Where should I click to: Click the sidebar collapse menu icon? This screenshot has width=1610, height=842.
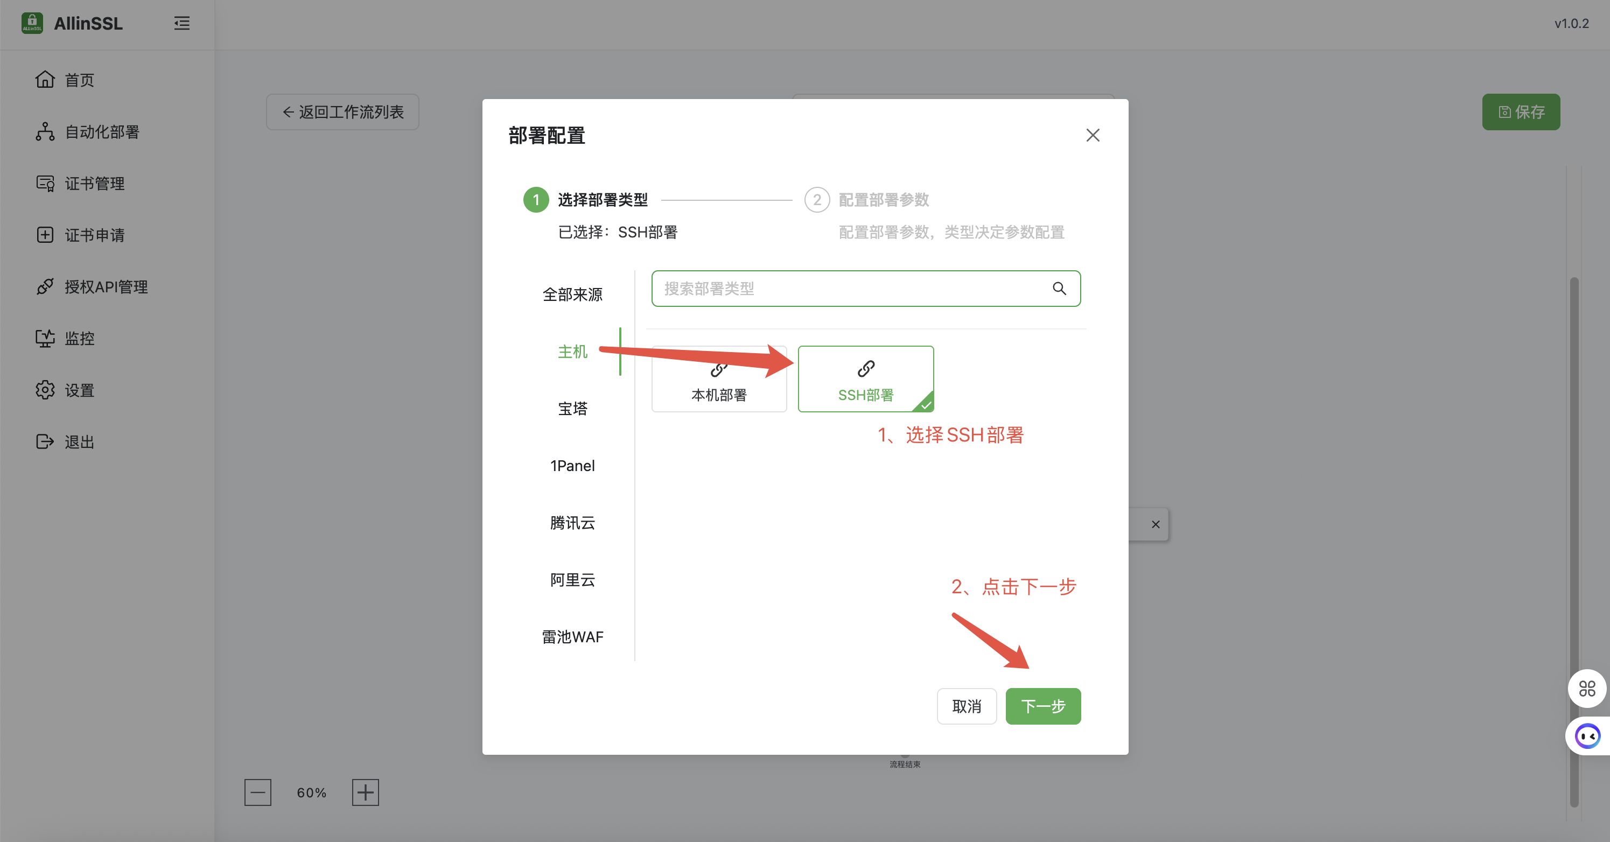click(182, 23)
